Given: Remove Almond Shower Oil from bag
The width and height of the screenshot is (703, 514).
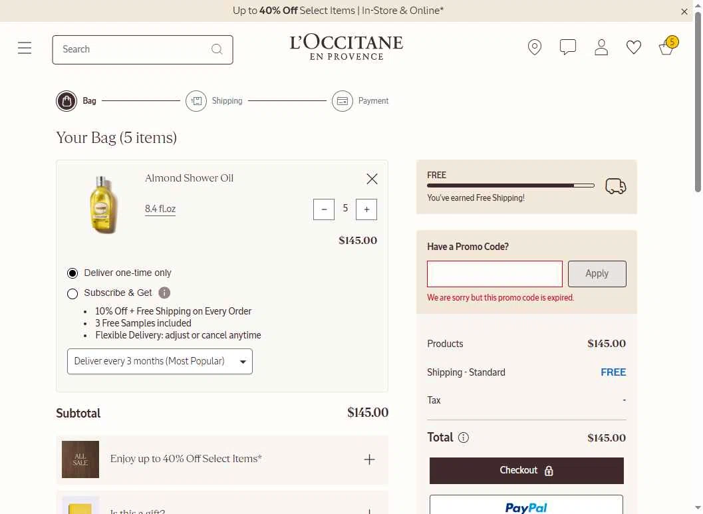Looking at the screenshot, I should click(372, 179).
